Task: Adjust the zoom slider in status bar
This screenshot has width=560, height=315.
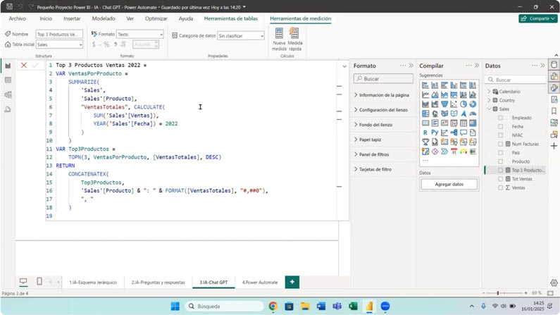Action: 498,292
